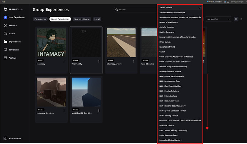Select Advant Studios in group list
This screenshot has height=144, width=247.
tap(180, 8)
